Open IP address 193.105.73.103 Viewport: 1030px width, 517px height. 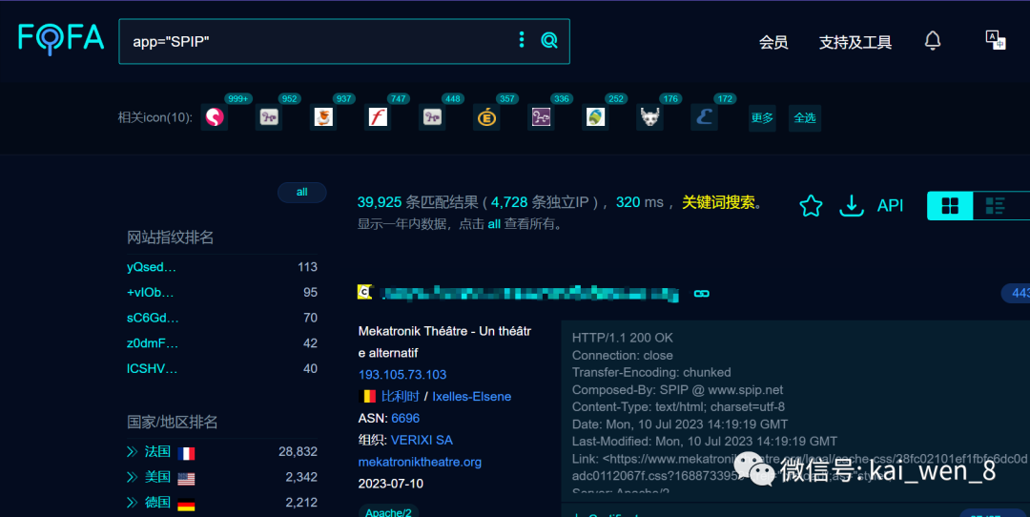coord(402,375)
